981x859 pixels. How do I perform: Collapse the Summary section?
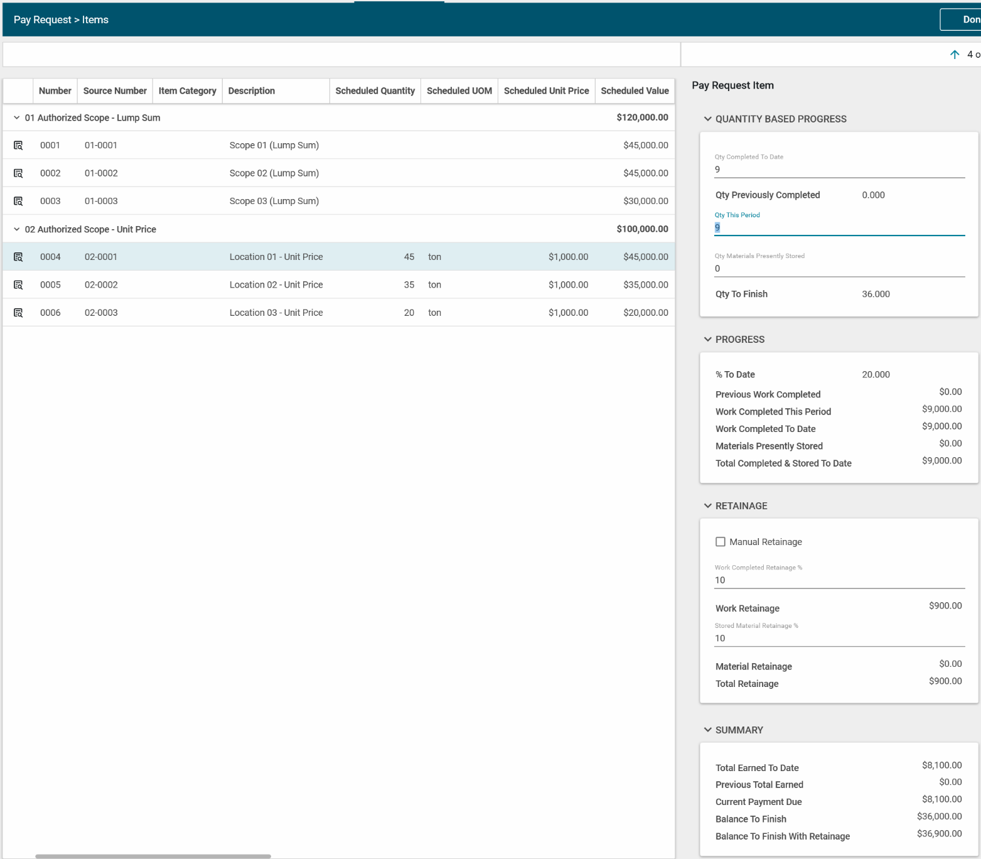(708, 730)
